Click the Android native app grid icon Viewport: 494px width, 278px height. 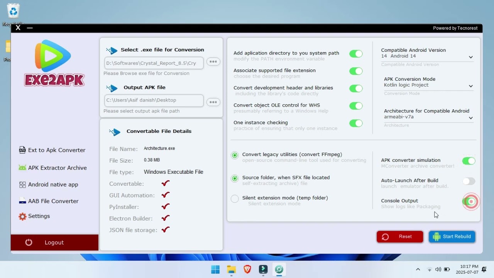pyautogui.click(x=22, y=185)
